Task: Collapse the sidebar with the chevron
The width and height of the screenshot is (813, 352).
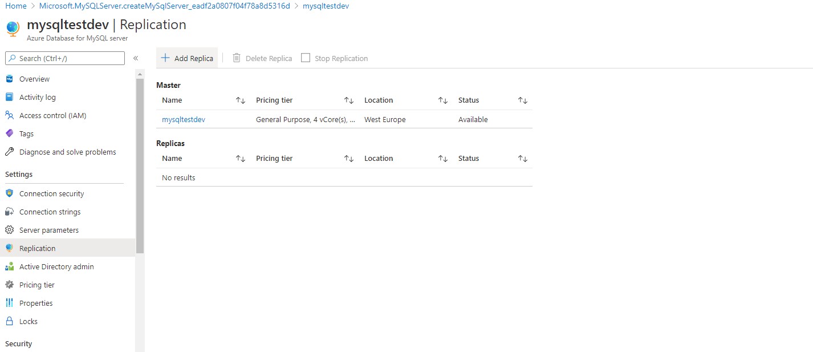Action: [136, 58]
